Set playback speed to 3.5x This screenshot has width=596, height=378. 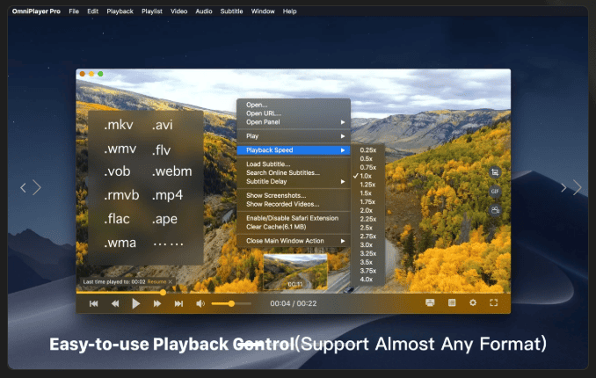point(367,262)
